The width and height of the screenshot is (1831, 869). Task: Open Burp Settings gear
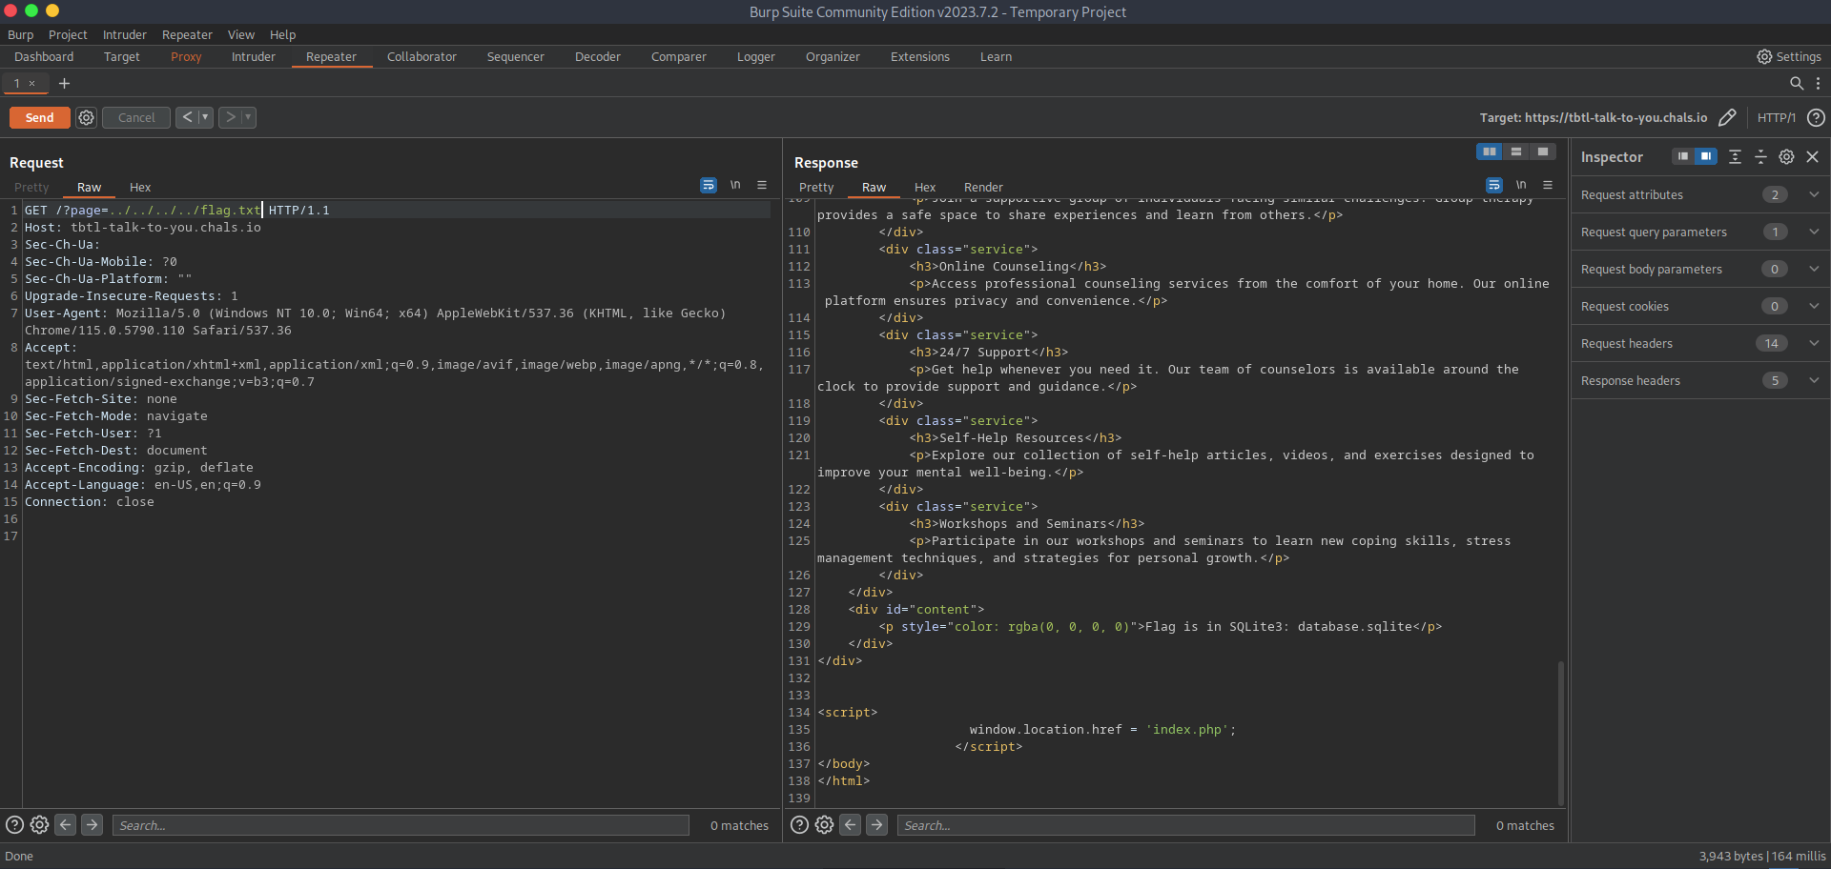point(1765,57)
